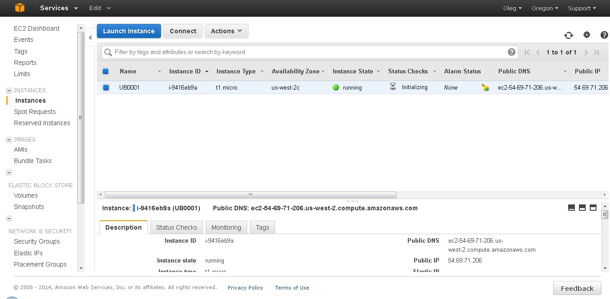Image resolution: width=610 pixels, height=299 pixels.
Task: Open the Oregon region selector
Action: point(545,8)
